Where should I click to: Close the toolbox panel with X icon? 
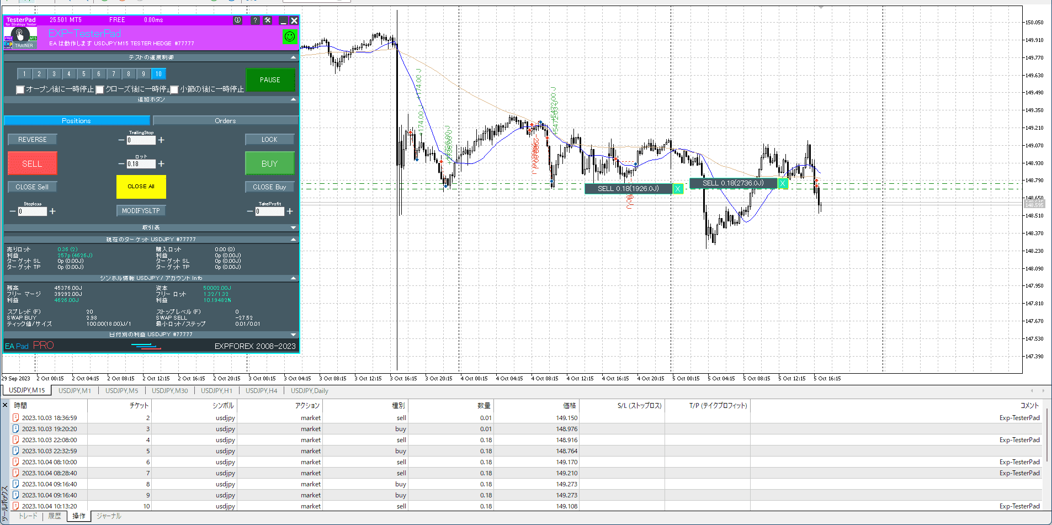[6, 405]
